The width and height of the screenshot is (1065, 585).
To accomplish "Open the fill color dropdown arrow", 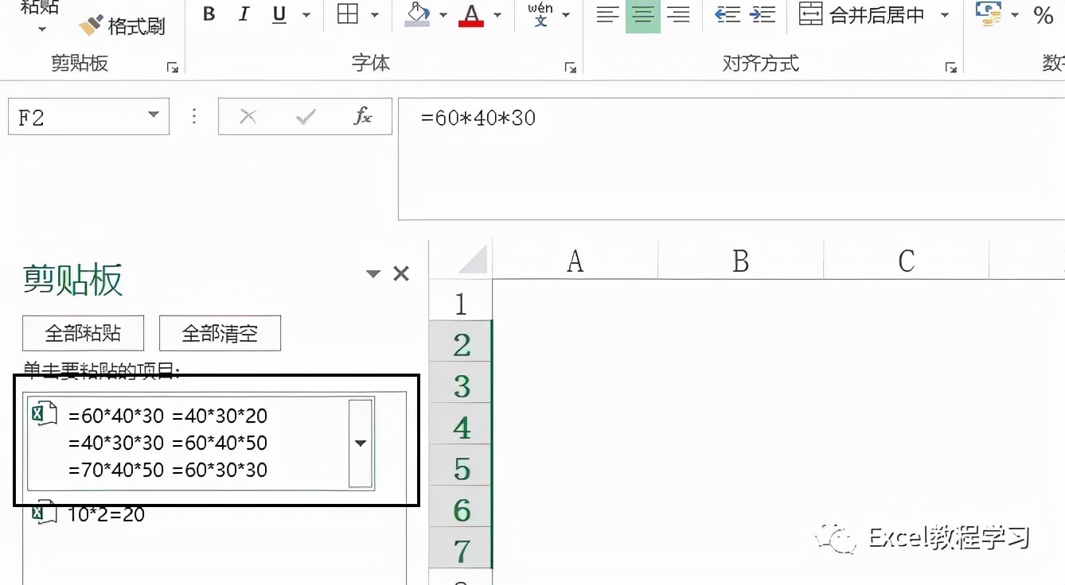I will pos(443,15).
